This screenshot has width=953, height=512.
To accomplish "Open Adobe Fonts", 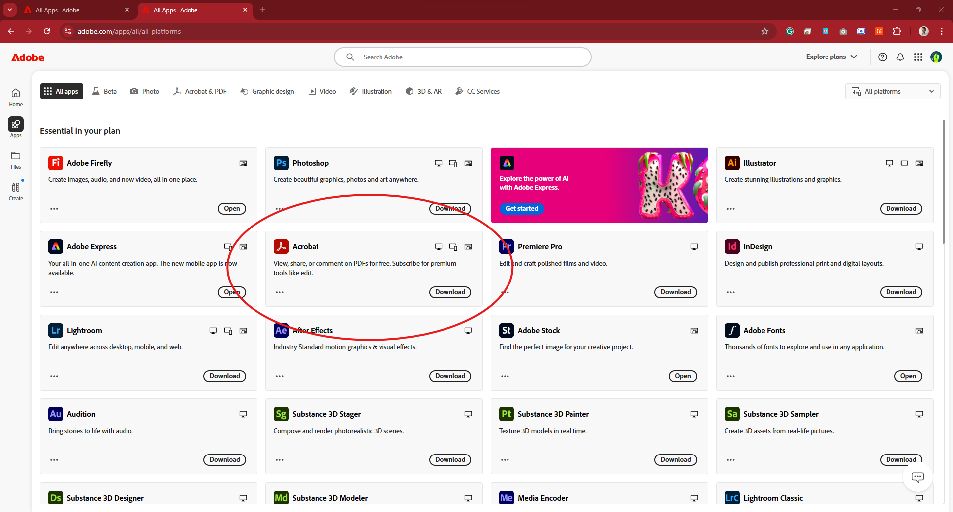I will coord(908,376).
